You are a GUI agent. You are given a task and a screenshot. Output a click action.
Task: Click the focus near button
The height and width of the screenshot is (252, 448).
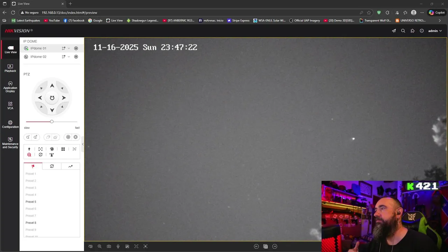click(48, 137)
